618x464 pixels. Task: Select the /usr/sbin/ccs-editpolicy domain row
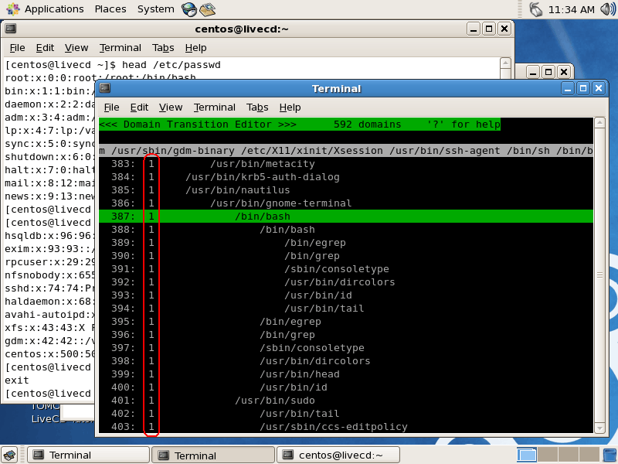click(345, 427)
